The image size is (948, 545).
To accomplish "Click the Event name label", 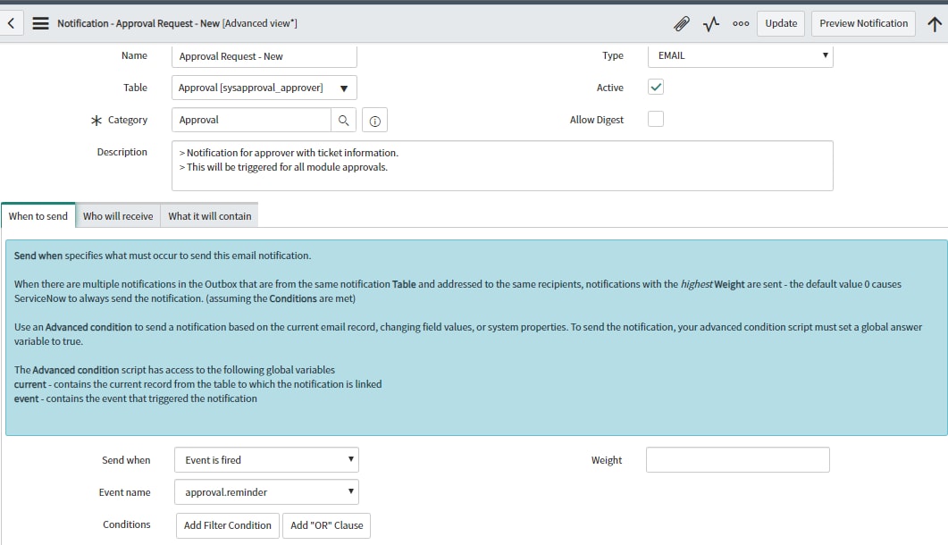I will (x=124, y=491).
